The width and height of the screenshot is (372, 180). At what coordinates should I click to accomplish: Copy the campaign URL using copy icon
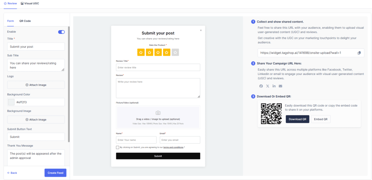pyautogui.click(x=359, y=53)
